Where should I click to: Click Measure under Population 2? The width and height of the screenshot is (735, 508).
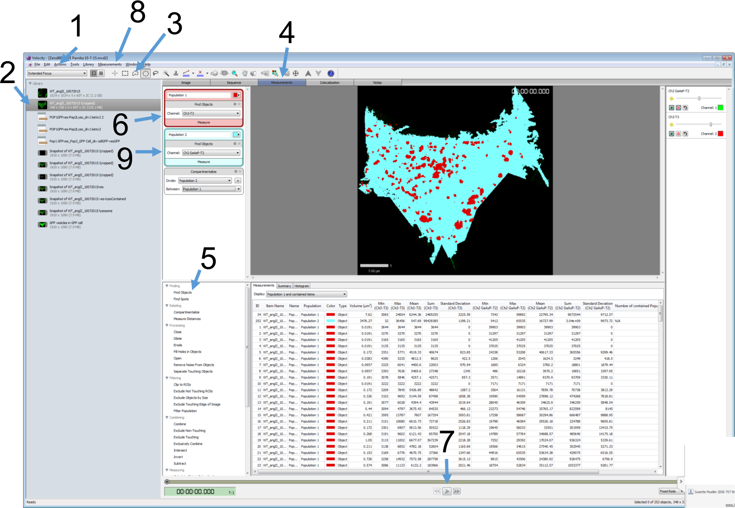[x=204, y=162]
